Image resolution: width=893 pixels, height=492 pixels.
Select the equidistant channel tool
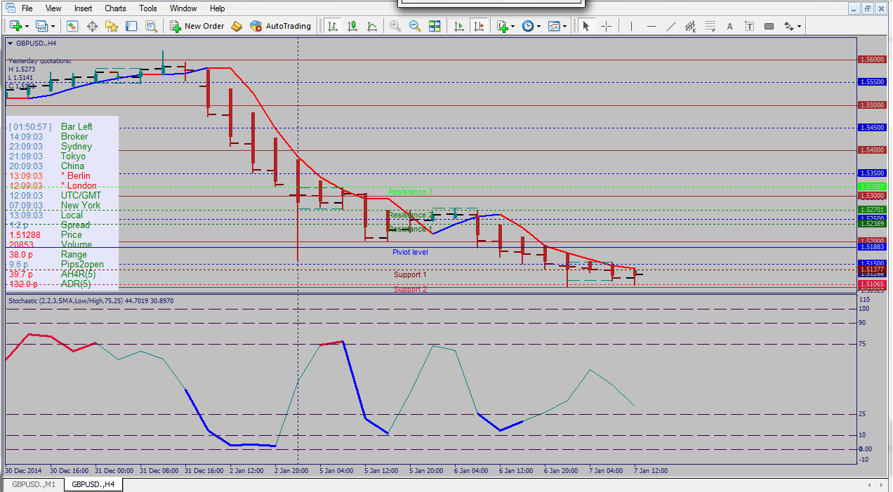[690, 26]
